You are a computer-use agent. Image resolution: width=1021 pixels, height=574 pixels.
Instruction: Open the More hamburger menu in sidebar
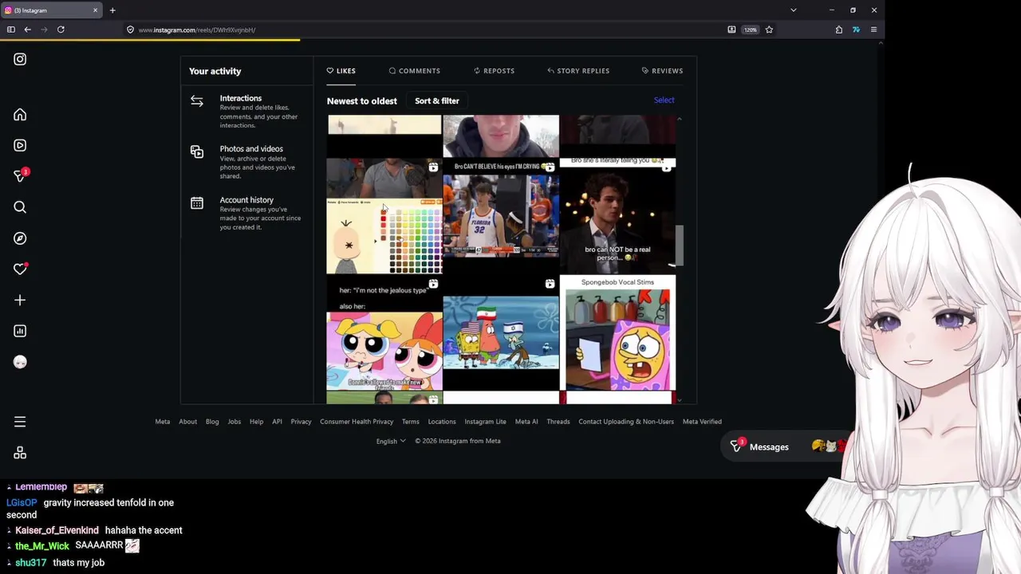click(x=20, y=422)
